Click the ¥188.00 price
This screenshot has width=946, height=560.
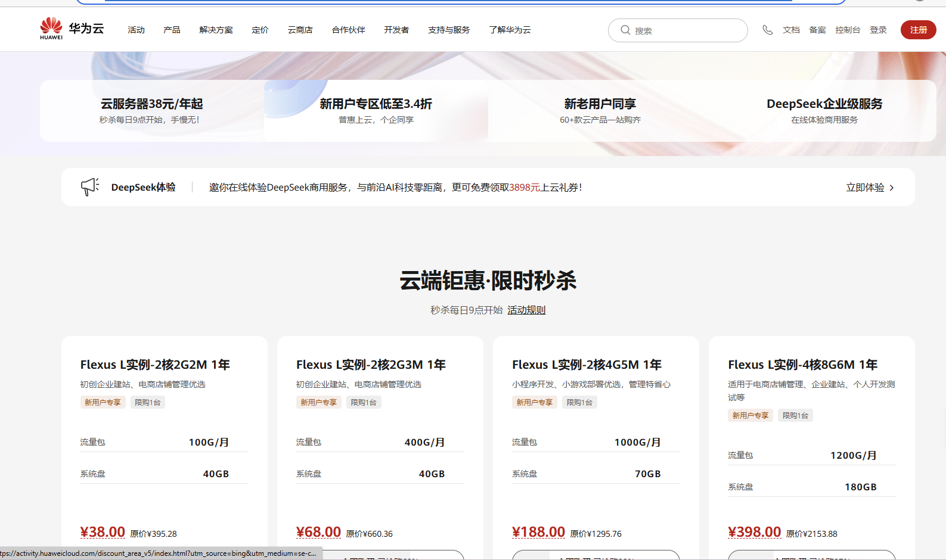(x=538, y=531)
